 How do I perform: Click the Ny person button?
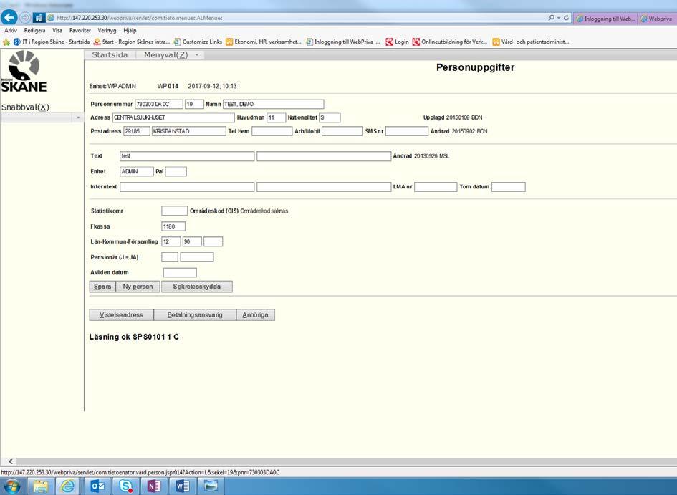[x=138, y=287]
